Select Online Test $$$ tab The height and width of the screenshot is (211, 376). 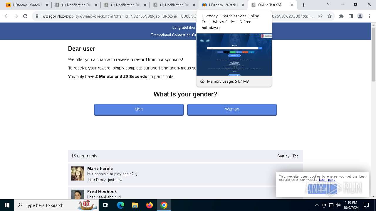(x=272, y=5)
